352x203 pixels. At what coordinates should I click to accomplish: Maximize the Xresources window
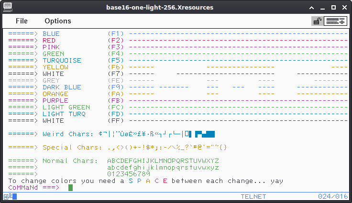click(x=334, y=7)
